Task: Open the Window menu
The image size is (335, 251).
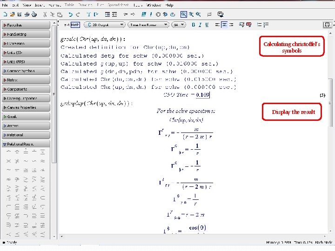Action: 154,5
